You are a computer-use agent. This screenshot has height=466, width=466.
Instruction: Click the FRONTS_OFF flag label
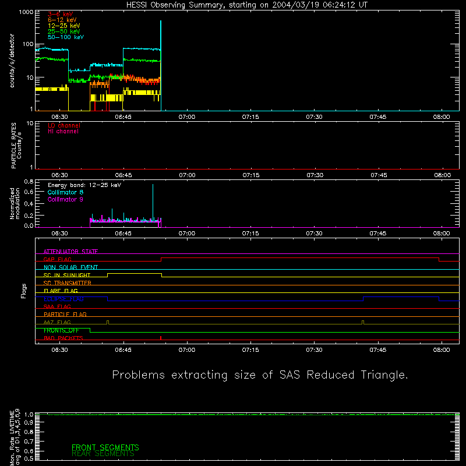(61, 330)
